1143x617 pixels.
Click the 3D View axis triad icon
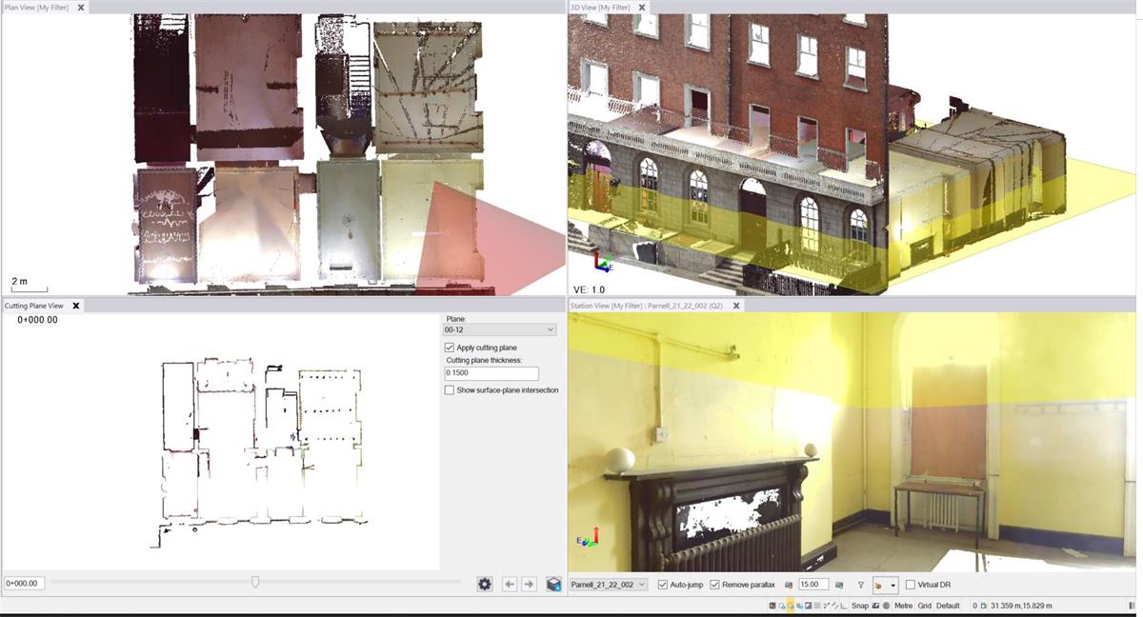click(603, 262)
